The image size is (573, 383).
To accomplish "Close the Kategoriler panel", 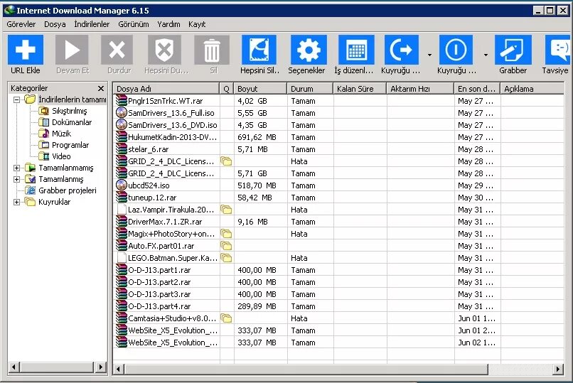I will click(101, 88).
